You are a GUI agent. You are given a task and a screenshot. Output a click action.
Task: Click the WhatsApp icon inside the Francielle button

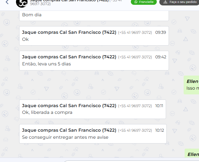[136, 2]
